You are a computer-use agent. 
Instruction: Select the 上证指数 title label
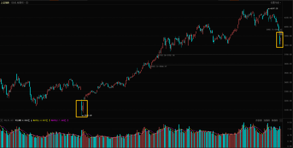point(5,3)
